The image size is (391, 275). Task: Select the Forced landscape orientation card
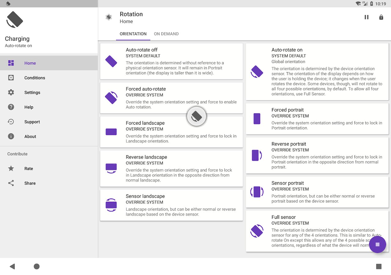[x=171, y=132]
